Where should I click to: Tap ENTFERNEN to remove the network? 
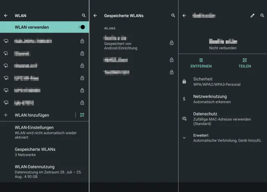(201, 63)
